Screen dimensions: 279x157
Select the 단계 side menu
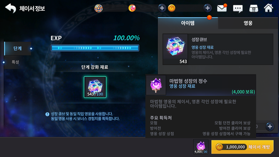pos(18,48)
